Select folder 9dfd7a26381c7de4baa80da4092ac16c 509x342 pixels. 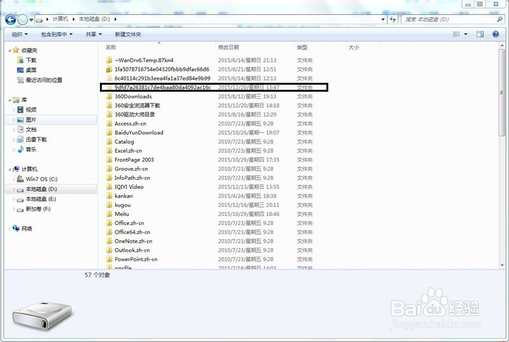click(163, 87)
